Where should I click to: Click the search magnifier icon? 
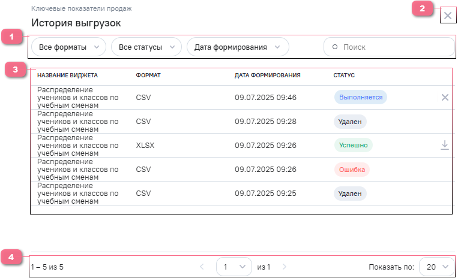click(334, 47)
